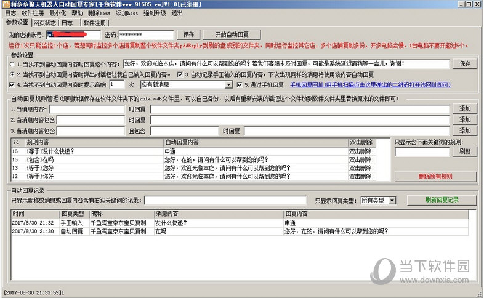Screen dimensions: 484x298
Task: Select rule row 13 {等于}您好
Action: (x=193, y=168)
